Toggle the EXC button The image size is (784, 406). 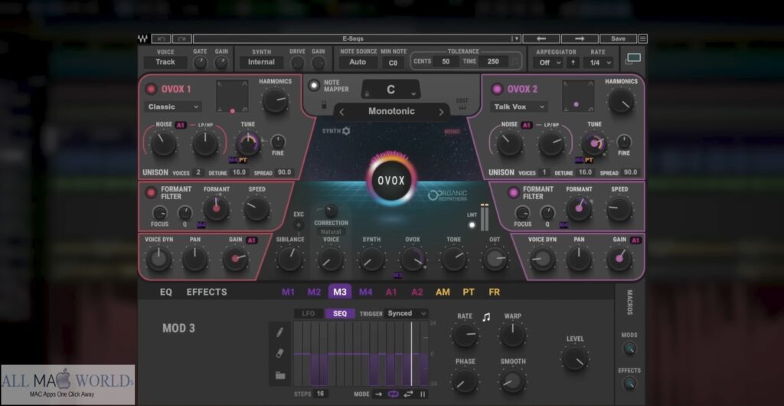(x=299, y=224)
